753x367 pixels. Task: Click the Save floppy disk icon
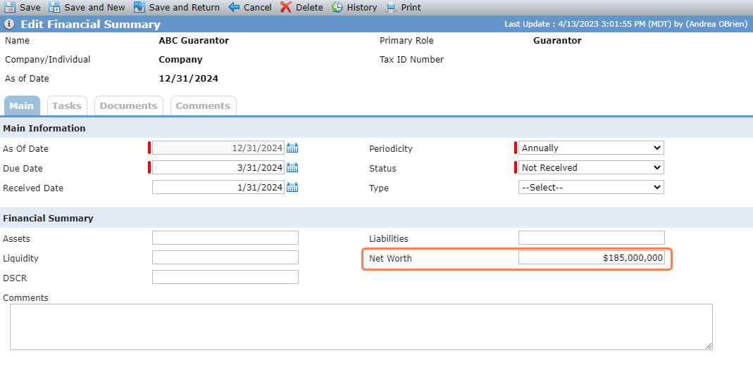(10, 7)
